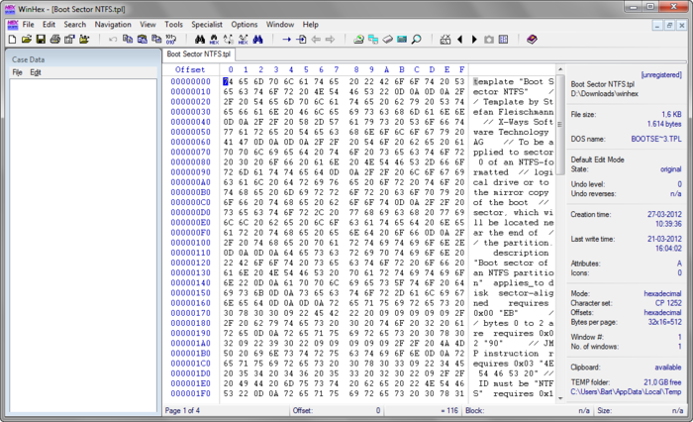Image resolution: width=693 pixels, height=422 pixels.
Task: Click the first hex byte 74 at offset 00000000
Action: 228,82
